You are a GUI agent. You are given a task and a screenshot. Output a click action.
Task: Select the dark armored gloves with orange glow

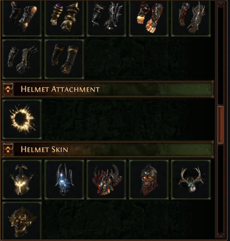click(22, 18)
